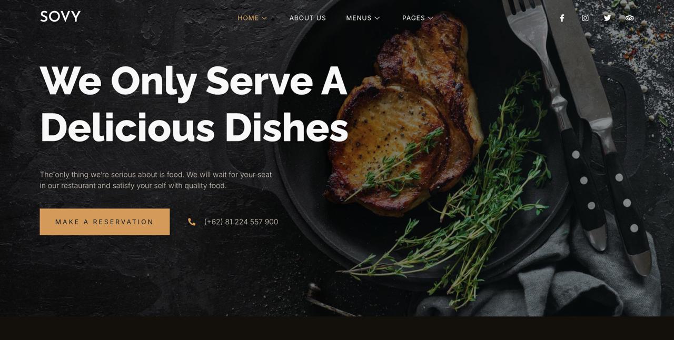This screenshot has width=674, height=340.
Task: Click the MAKE A RESERVATION button
Action: [105, 222]
